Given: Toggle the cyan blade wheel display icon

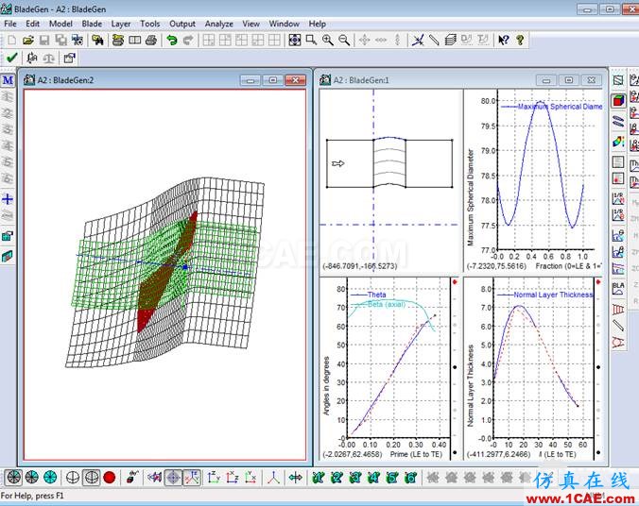Looking at the screenshot, I should 50,477.
